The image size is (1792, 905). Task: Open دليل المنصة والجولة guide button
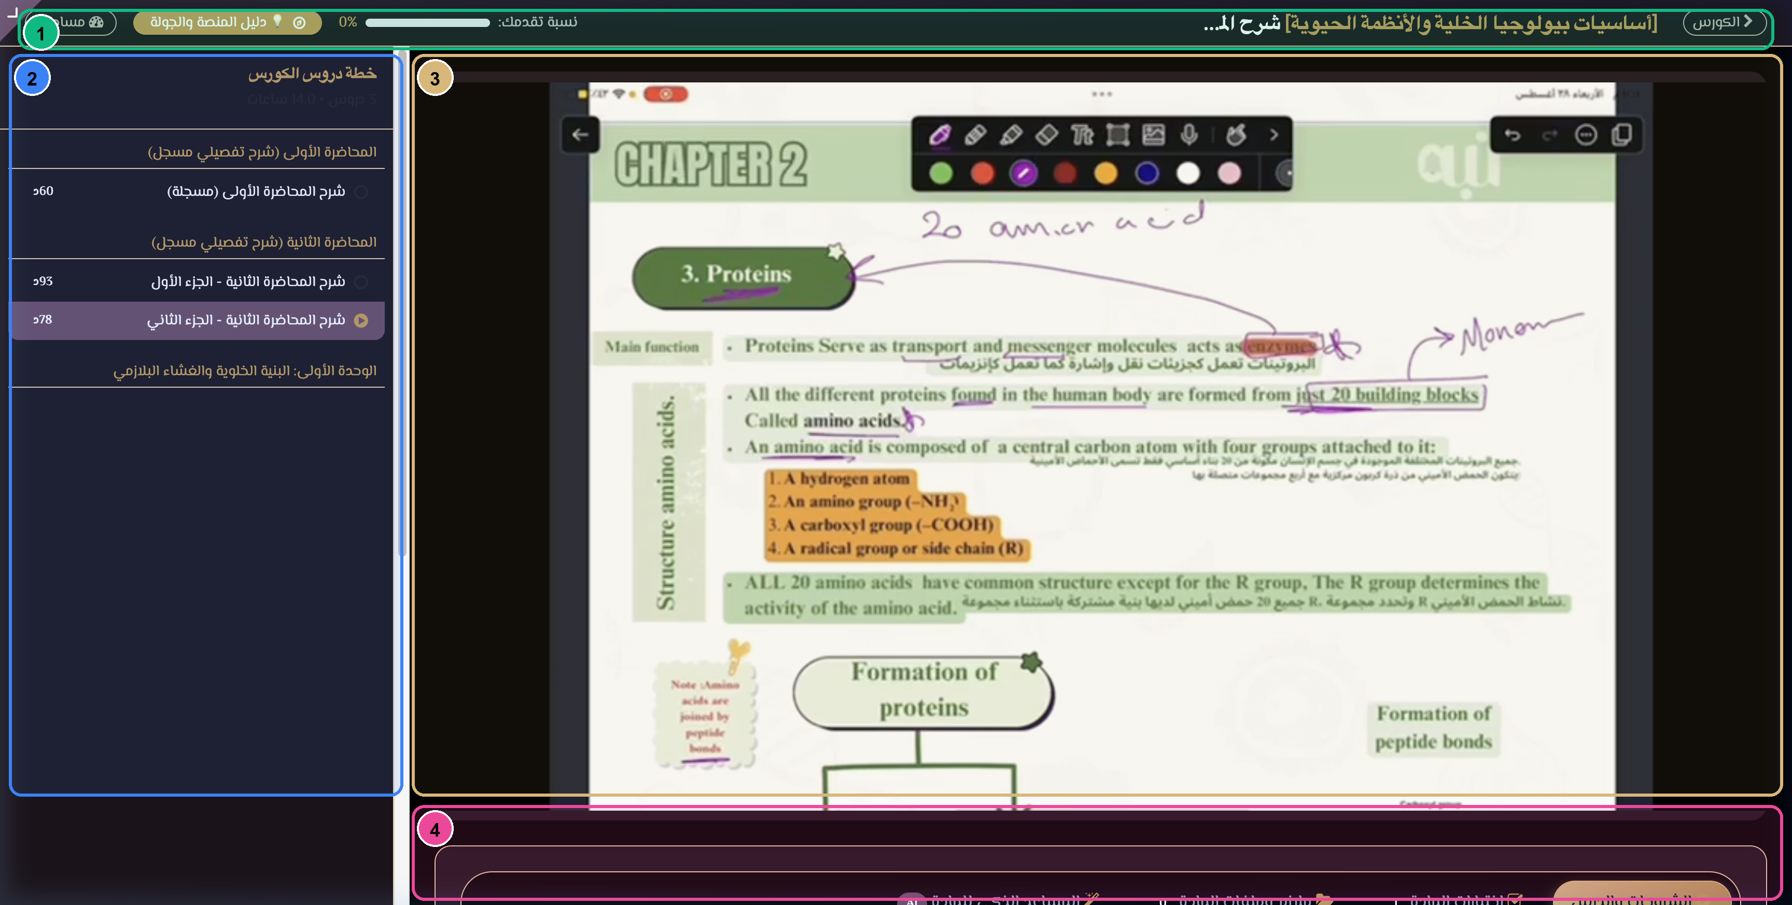[x=228, y=22]
